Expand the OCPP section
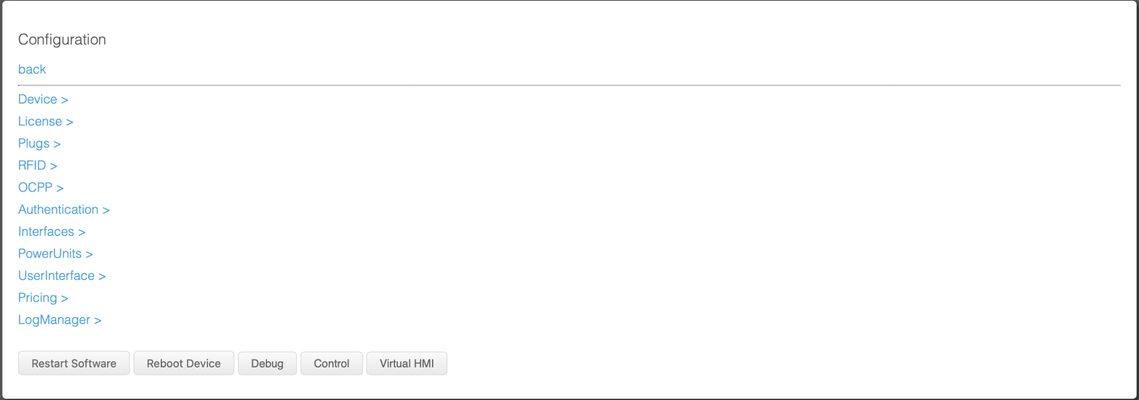 [41, 188]
